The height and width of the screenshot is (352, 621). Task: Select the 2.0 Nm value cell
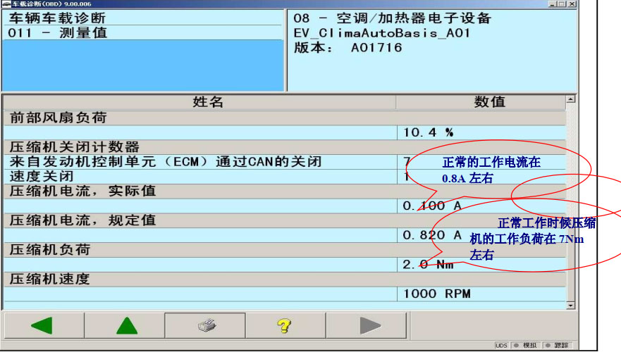click(x=481, y=264)
